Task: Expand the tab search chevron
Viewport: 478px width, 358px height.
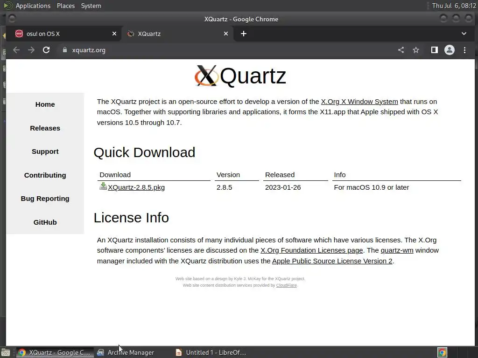Action: (464, 34)
